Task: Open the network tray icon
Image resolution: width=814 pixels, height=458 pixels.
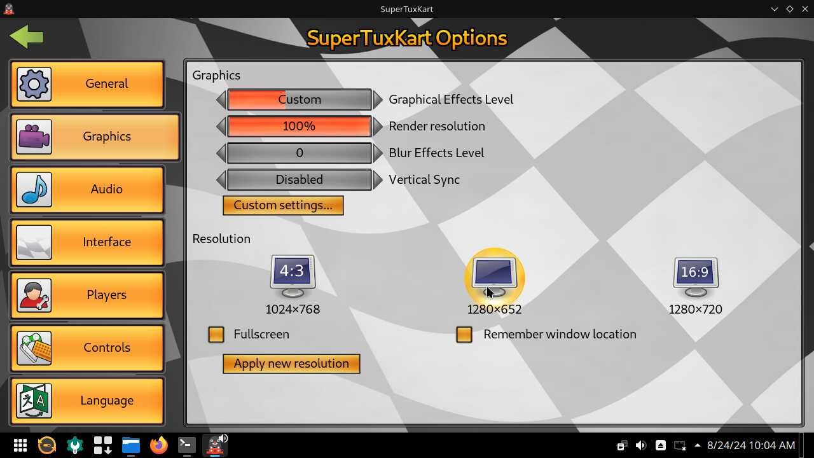Action: coord(680,446)
